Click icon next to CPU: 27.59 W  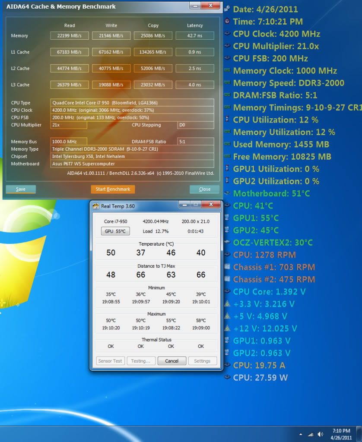click(227, 377)
